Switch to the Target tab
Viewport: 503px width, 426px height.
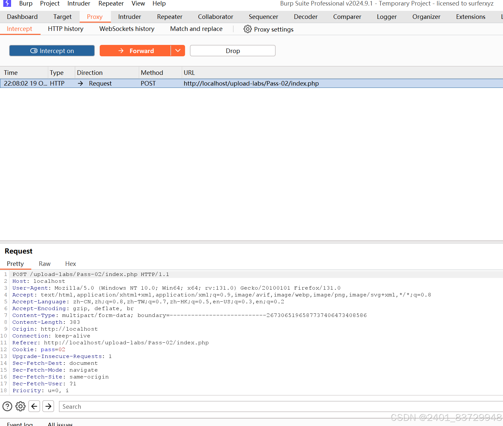point(62,17)
